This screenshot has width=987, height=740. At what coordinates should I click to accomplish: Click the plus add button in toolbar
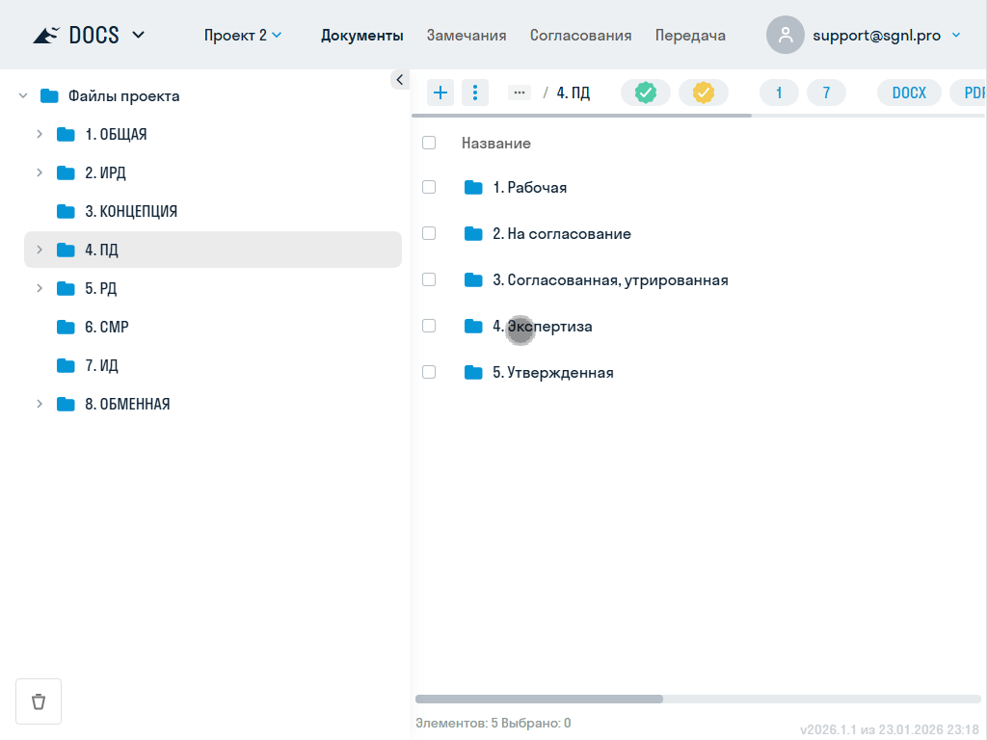440,92
